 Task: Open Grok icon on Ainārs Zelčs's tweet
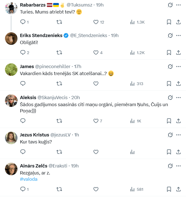(x=170, y=166)
